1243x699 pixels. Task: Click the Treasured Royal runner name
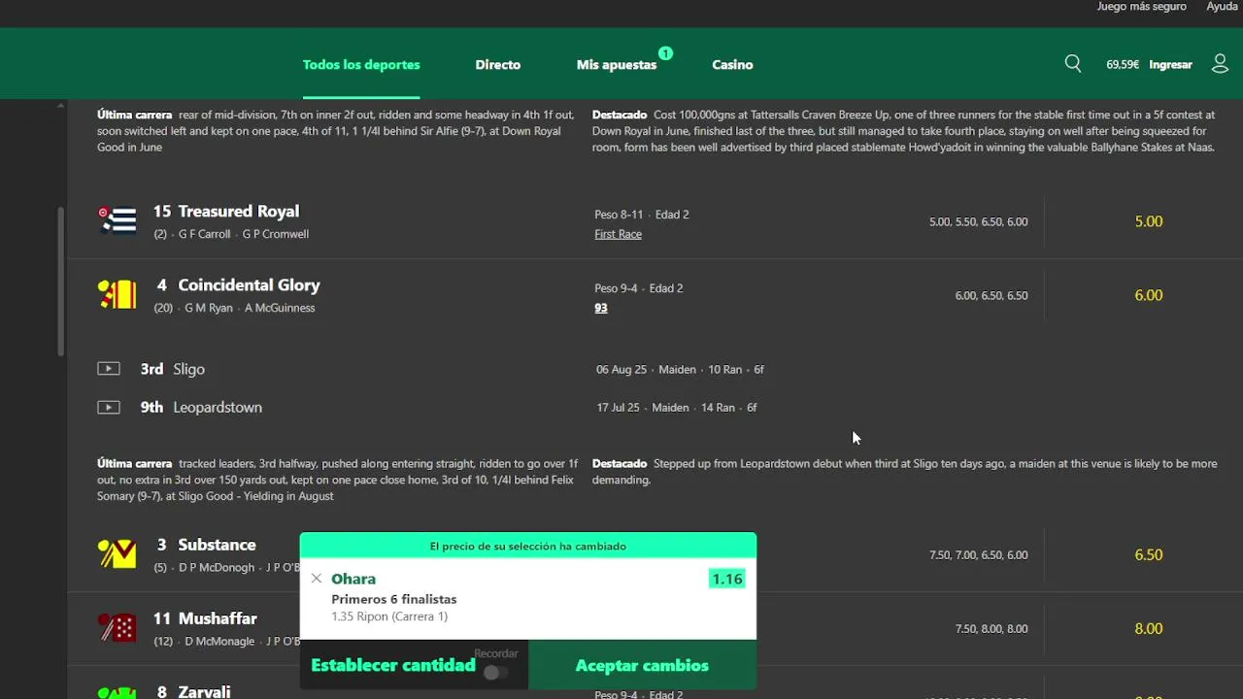(x=239, y=212)
